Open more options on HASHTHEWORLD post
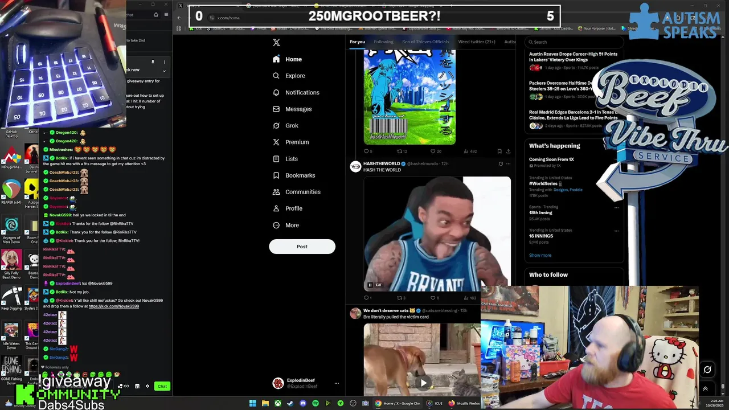Screen dimensions: 729x410 pyautogui.click(x=509, y=164)
